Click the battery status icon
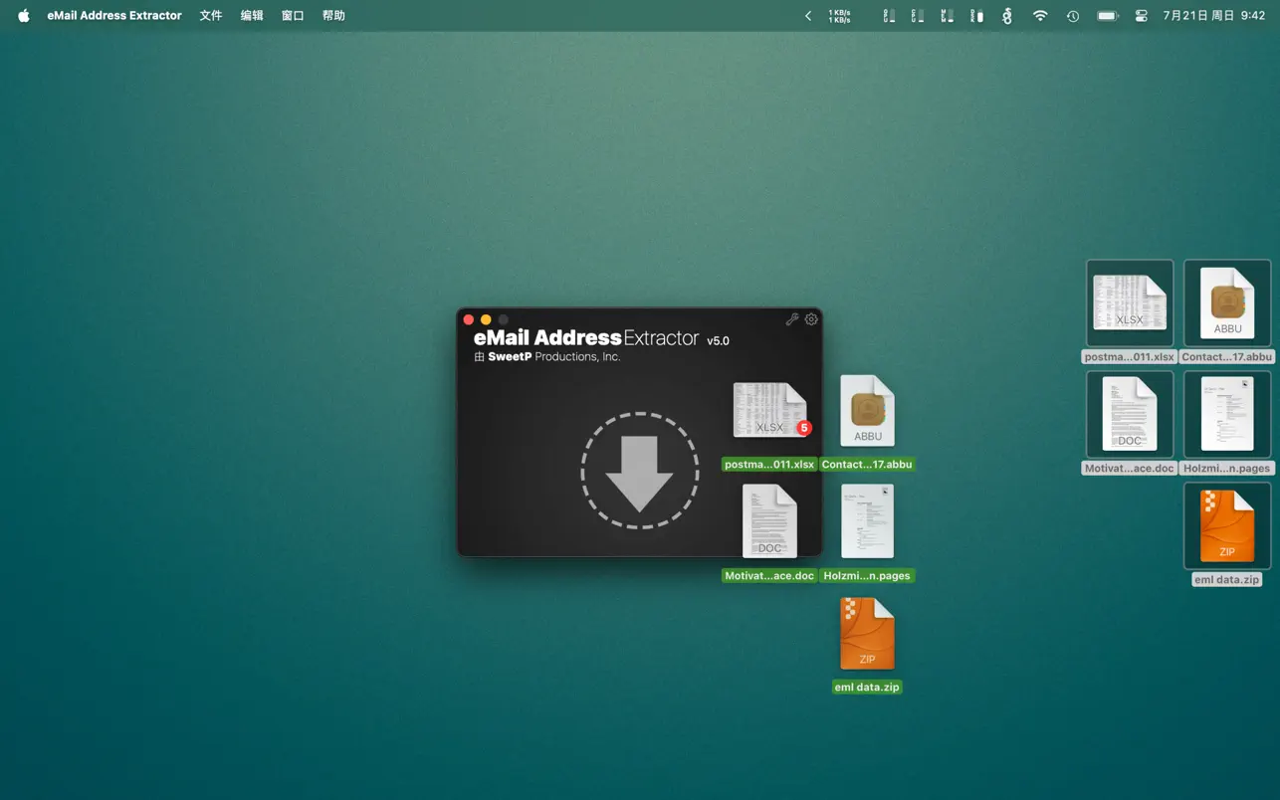This screenshot has width=1280, height=800. tap(1107, 16)
